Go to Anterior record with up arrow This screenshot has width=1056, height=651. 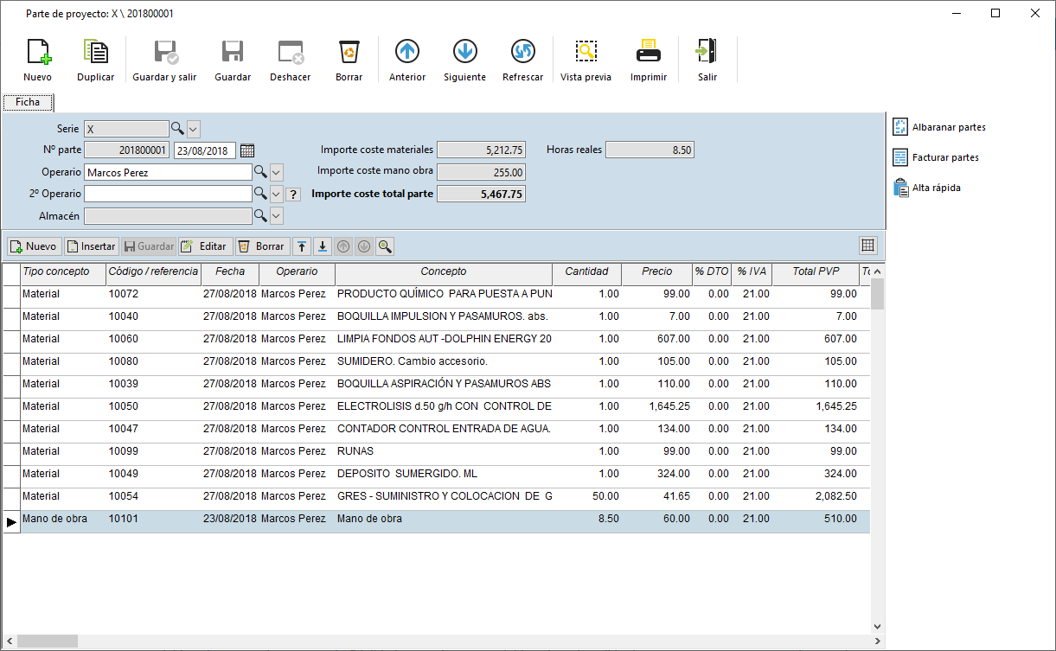pyautogui.click(x=406, y=52)
